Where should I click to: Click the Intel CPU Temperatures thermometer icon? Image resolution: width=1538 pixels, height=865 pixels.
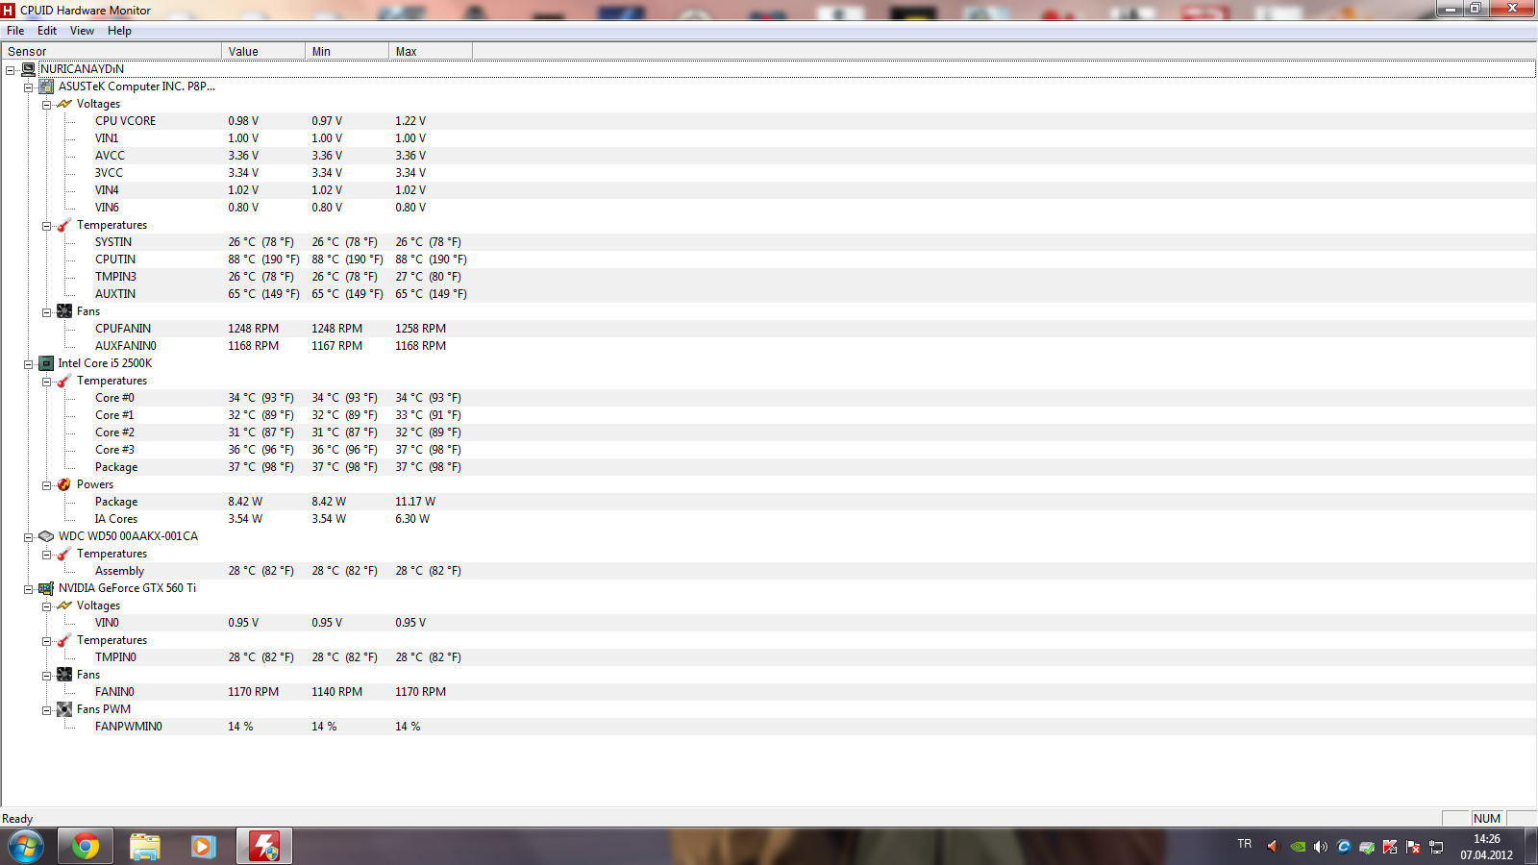[x=64, y=381]
